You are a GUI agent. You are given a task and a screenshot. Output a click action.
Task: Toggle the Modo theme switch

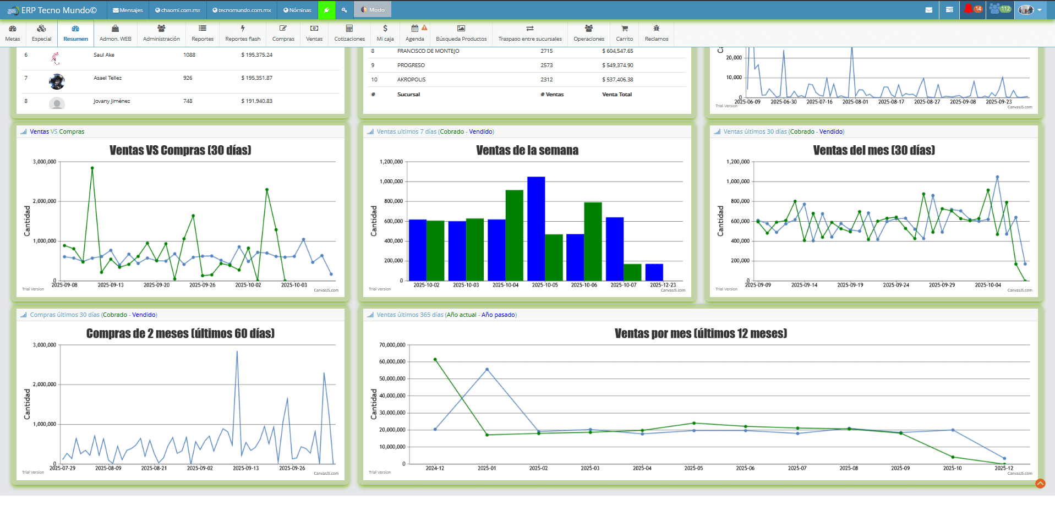pos(373,10)
